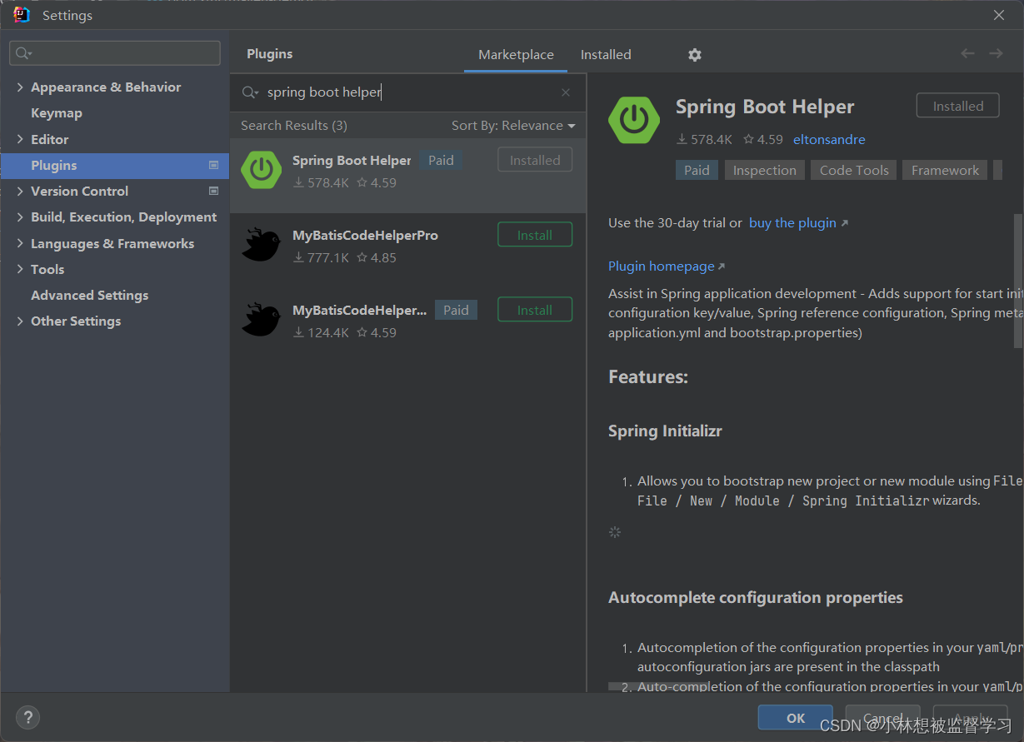
Task: Click the 'Plugins' heading above the search field
Action: (270, 53)
